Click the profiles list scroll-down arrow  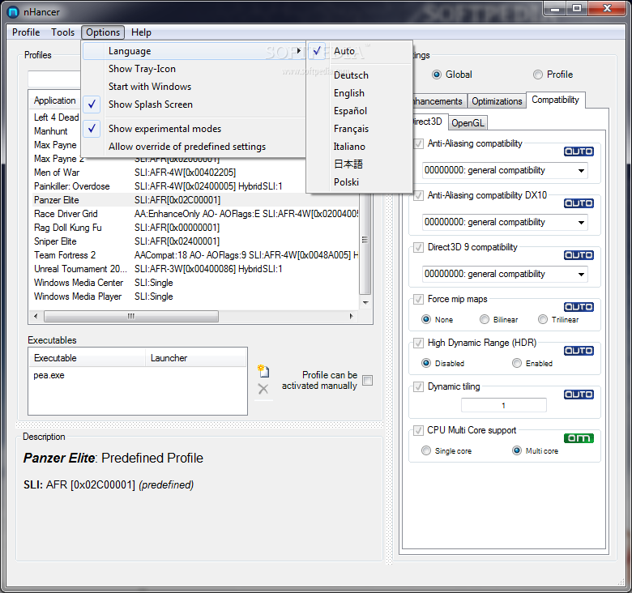click(365, 302)
